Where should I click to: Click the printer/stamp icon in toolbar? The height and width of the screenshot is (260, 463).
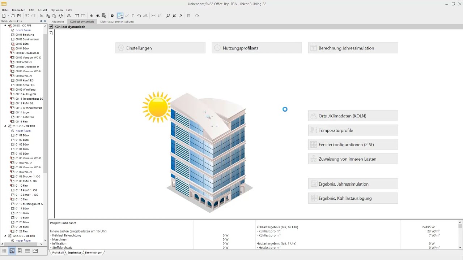pyautogui.click(x=69, y=16)
